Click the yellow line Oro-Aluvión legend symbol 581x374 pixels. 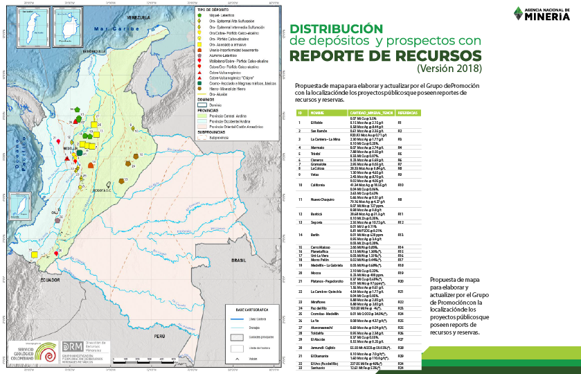pos(202,94)
